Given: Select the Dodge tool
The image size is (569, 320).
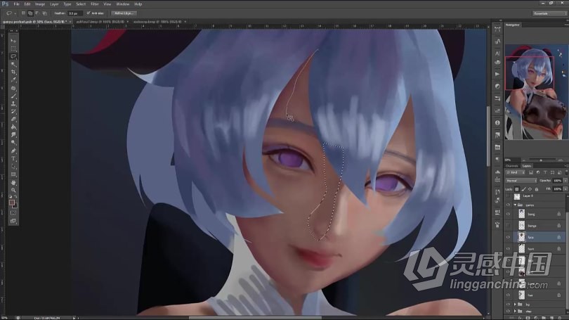Looking at the screenshot, I should click(x=13, y=143).
